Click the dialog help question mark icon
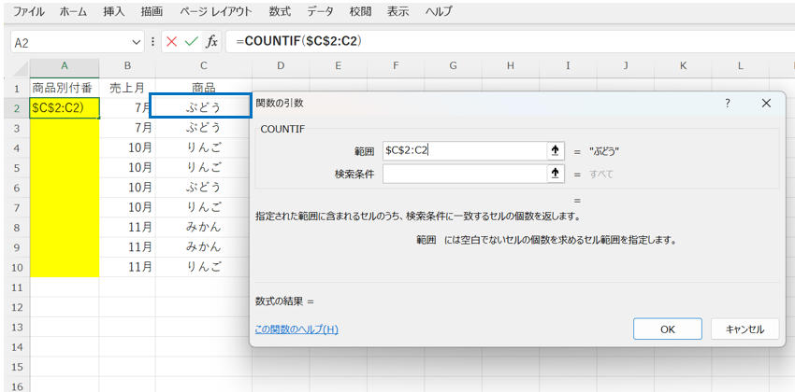Image resolution: width=795 pixels, height=392 pixels. point(728,104)
